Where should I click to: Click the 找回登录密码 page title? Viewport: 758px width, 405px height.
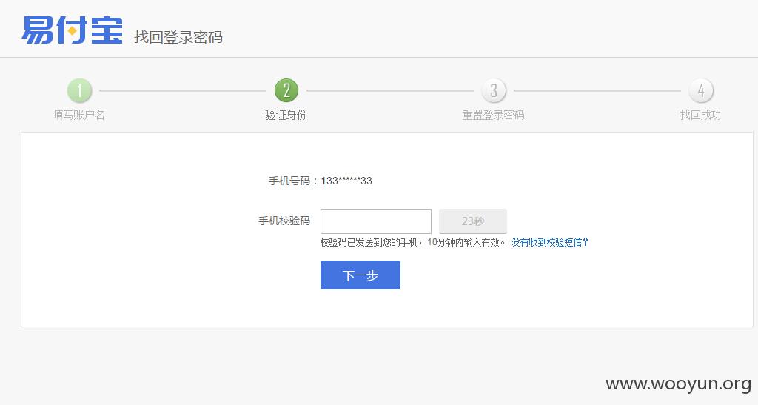coord(178,37)
